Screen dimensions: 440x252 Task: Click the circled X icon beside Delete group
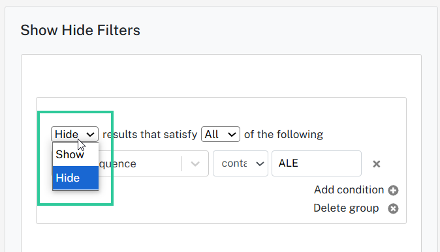(393, 208)
